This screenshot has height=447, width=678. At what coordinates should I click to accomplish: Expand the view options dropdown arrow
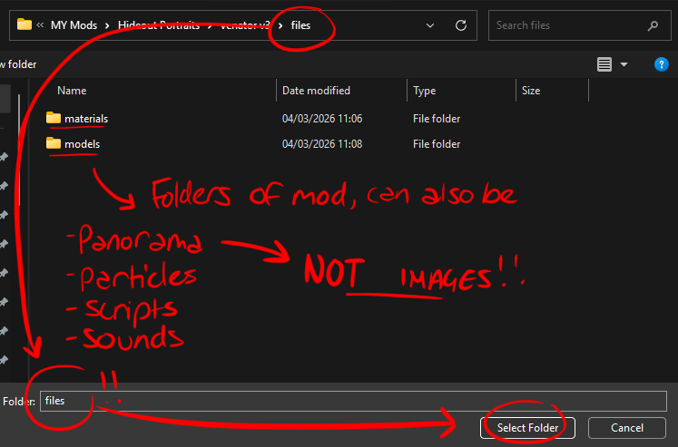tap(624, 64)
